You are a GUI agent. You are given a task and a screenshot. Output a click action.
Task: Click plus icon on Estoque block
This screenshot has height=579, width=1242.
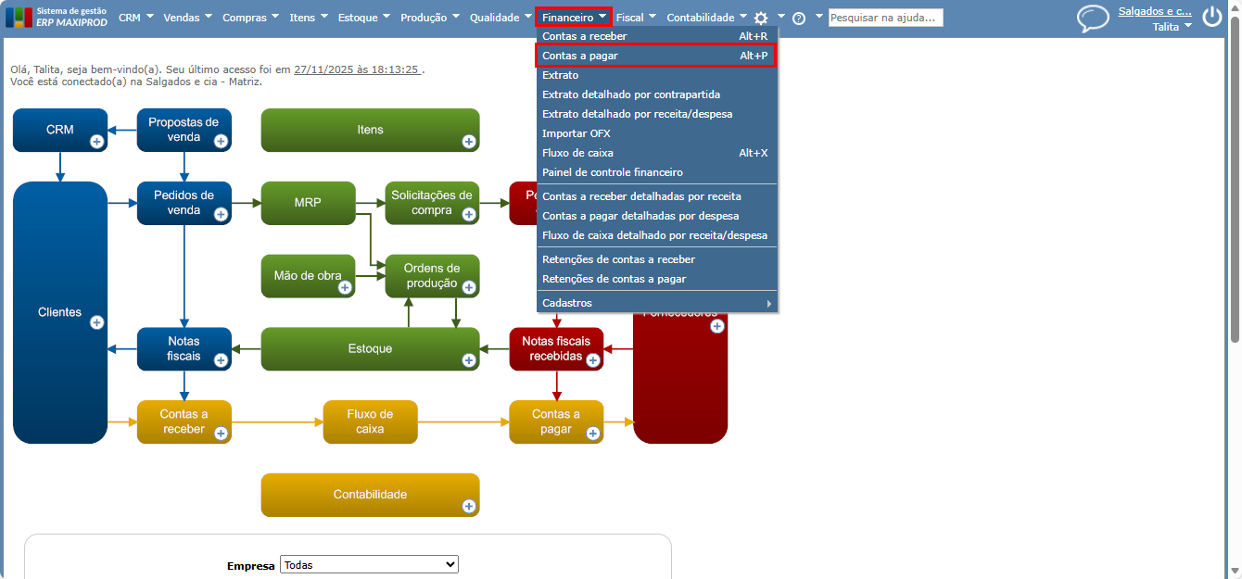pos(469,359)
